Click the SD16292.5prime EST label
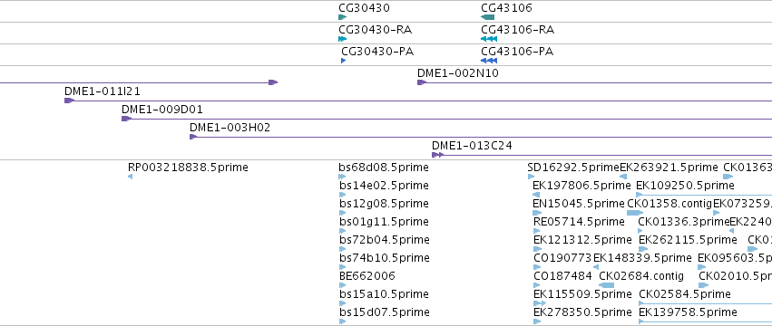Image resolution: width=772 pixels, height=326 pixels. [x=573, y=168]
